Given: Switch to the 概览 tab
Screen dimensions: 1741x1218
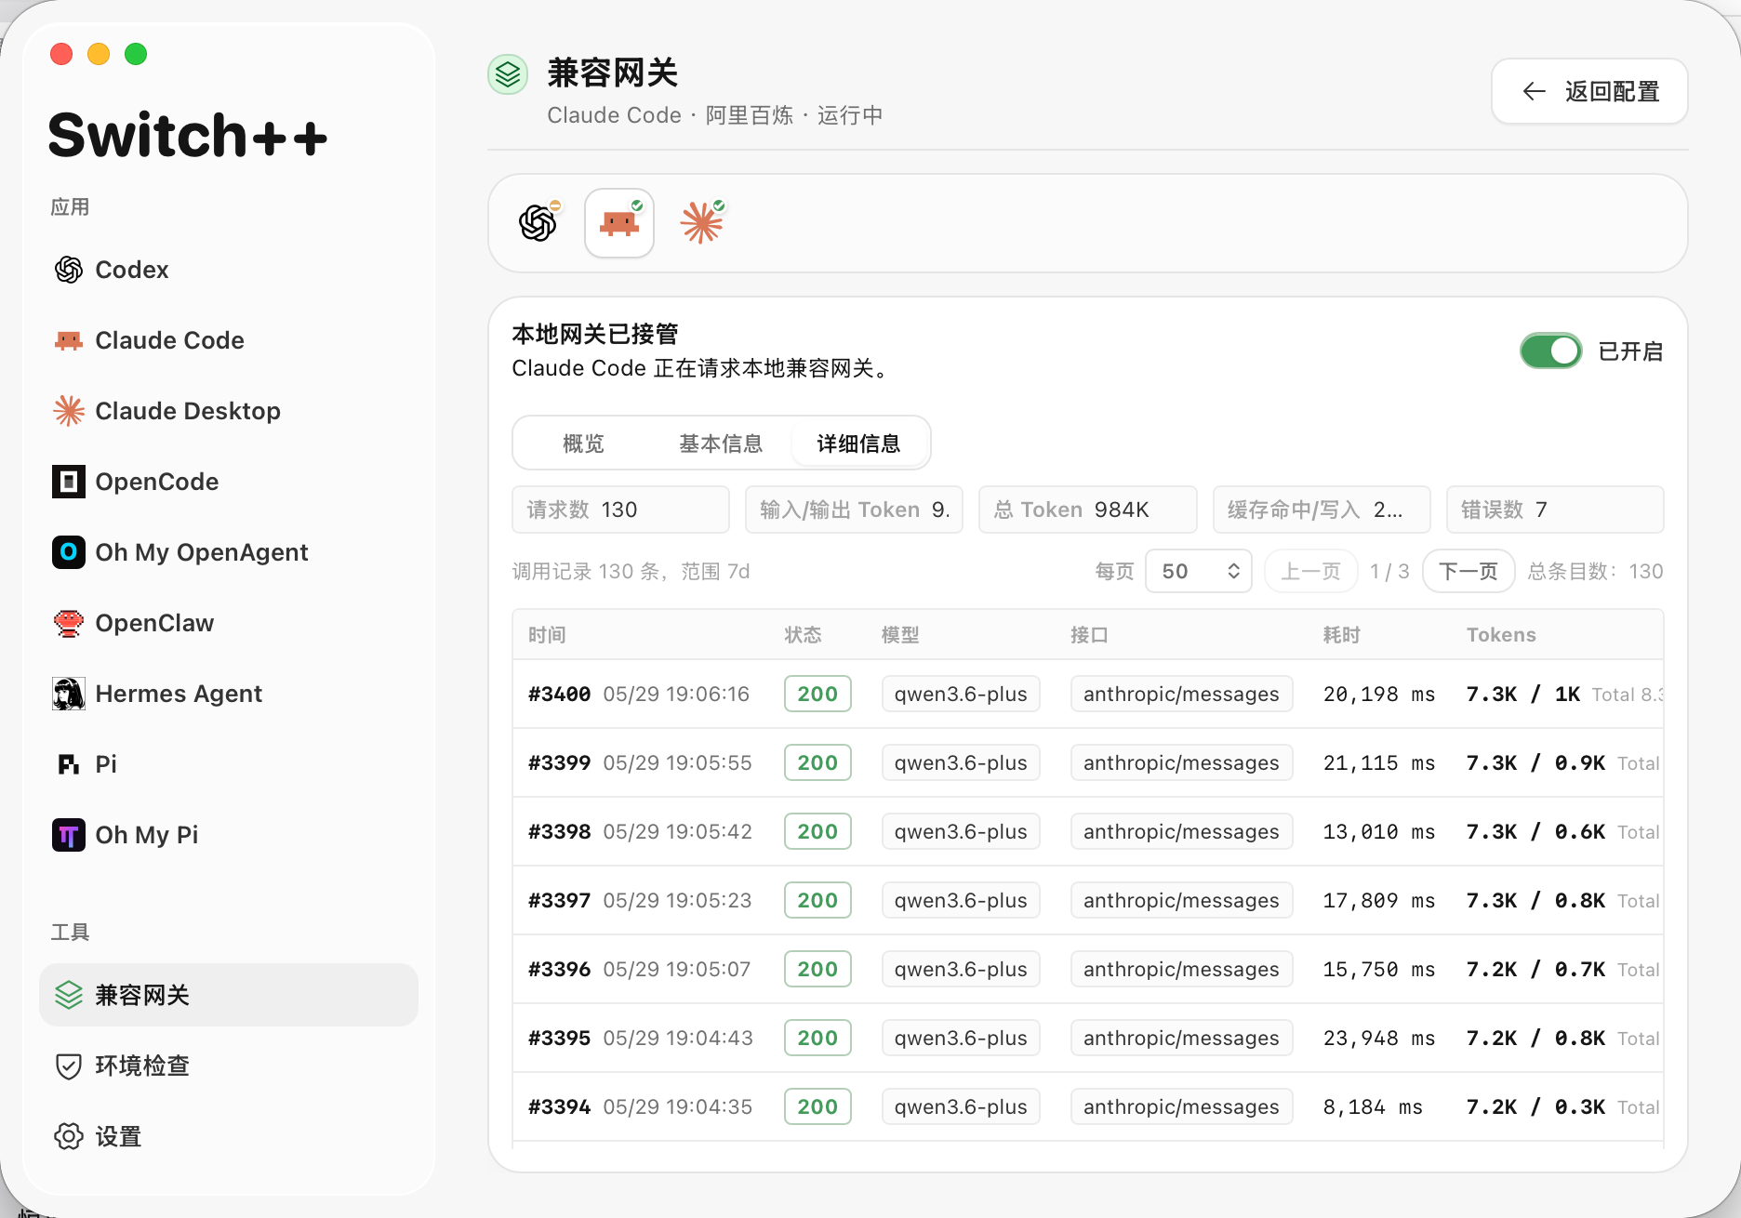Looking at the screenshot, I should pyautogui.click(x=584, y=444).
